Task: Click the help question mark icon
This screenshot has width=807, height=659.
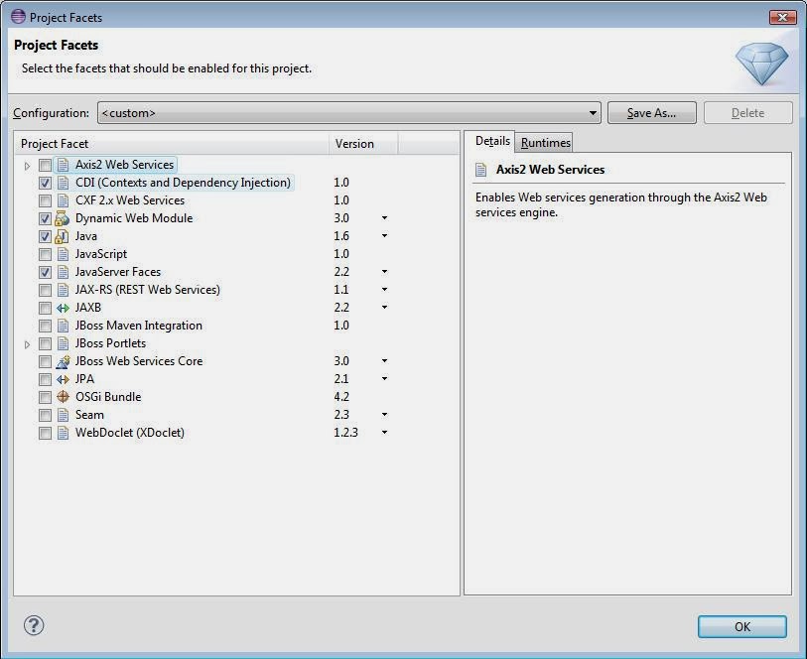Action: tap(33, 626)
